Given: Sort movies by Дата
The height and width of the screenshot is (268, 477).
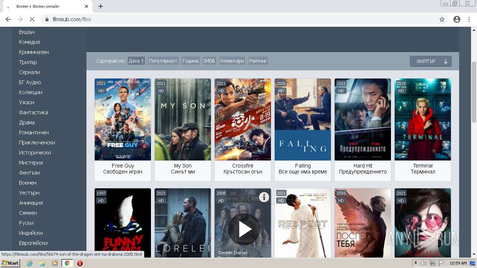Looking at the screenshot, I should 136,61.
